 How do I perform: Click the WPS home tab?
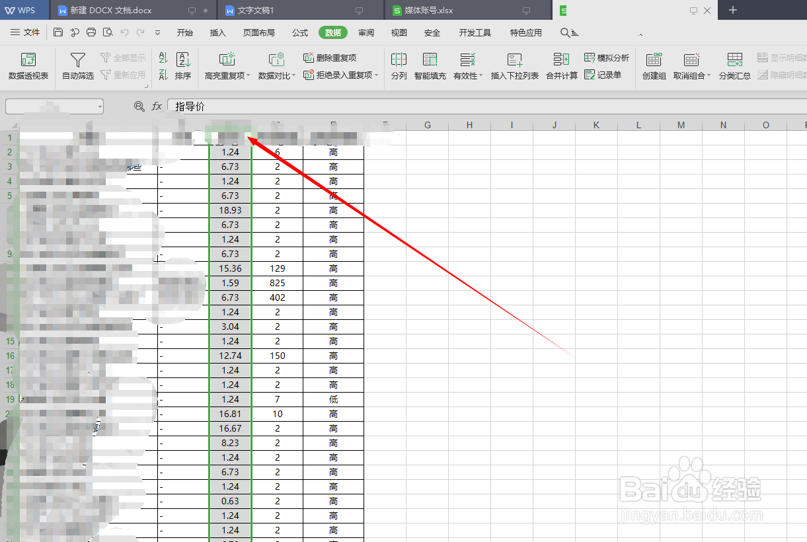24,11
